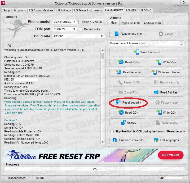
Task: Click the Write QCN icon
Action: [159, 113]
